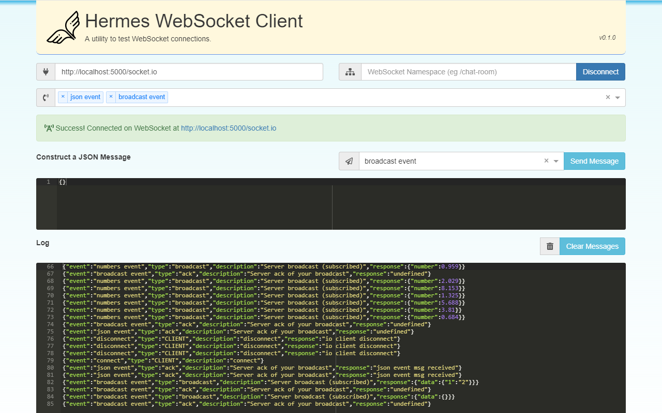Clear all subscribed events with x
662x413 pixels.
pos(608,97)
